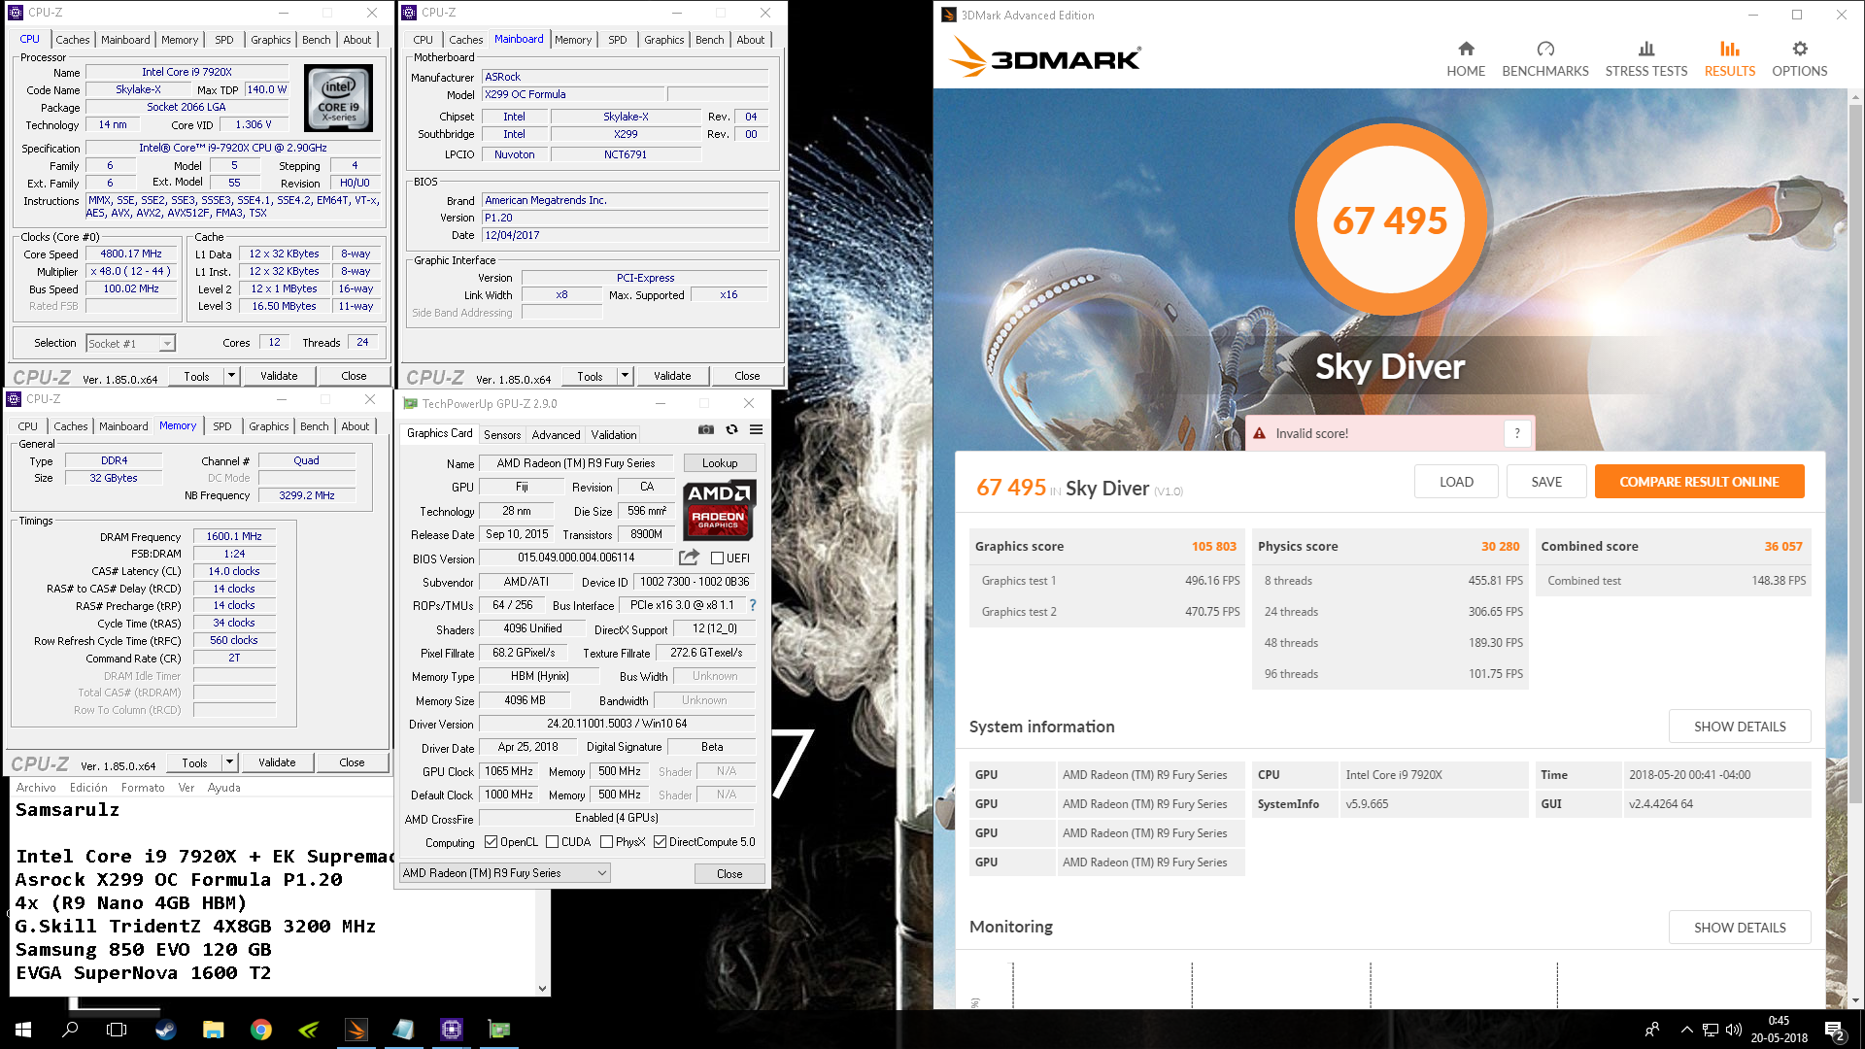Screen dimensions: 1865x1049
Task: Toggle the UEFI checkbox in GPU-Z
Action: [x=717, y=558]
